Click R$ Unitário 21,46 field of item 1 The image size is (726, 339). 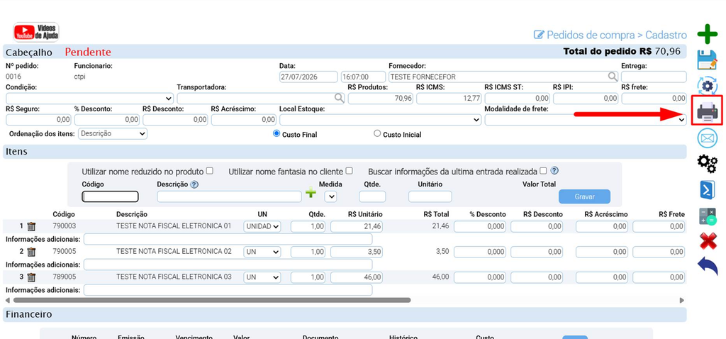357,226
